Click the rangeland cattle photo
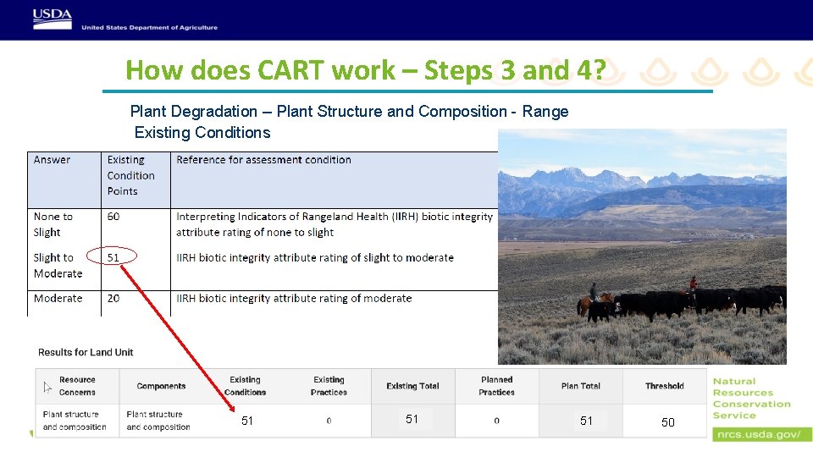 point(642,246)
